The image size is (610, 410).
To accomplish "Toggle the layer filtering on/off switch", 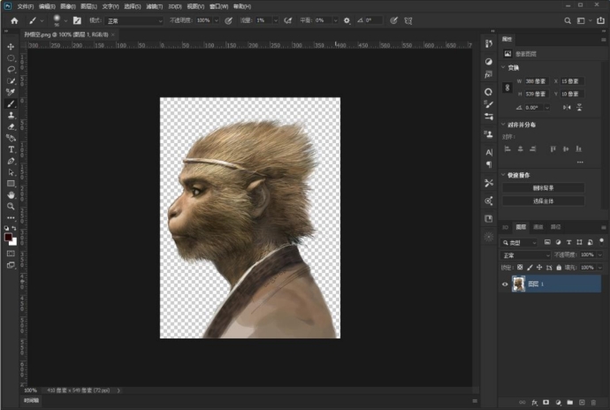I will [601, 241].
